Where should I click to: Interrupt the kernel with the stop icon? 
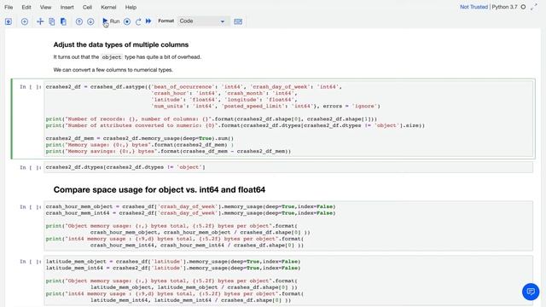[127, 21]
